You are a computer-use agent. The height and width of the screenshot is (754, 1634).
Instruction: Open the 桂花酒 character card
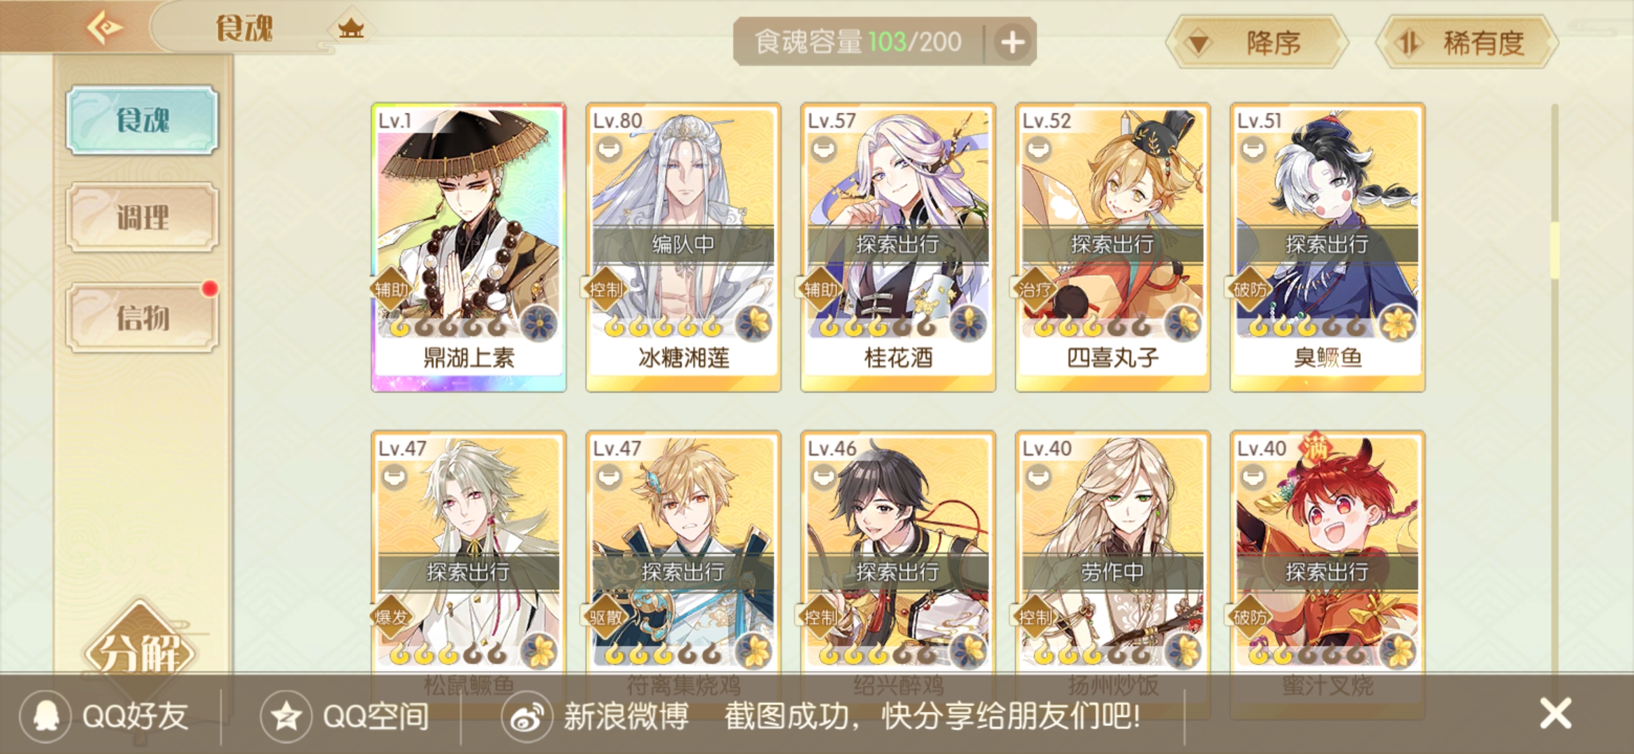pyautogui.click(x=898, y=247)
